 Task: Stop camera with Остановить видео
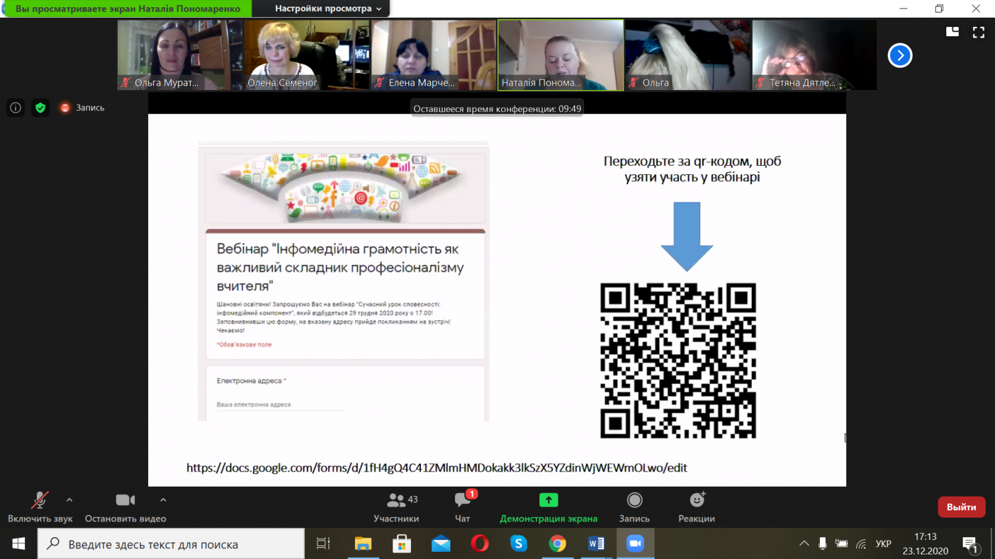point(125,507)
